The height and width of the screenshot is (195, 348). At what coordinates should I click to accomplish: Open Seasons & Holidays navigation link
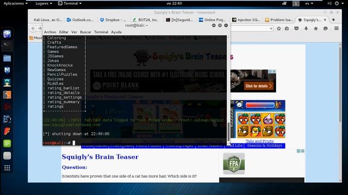click(265, 146)
